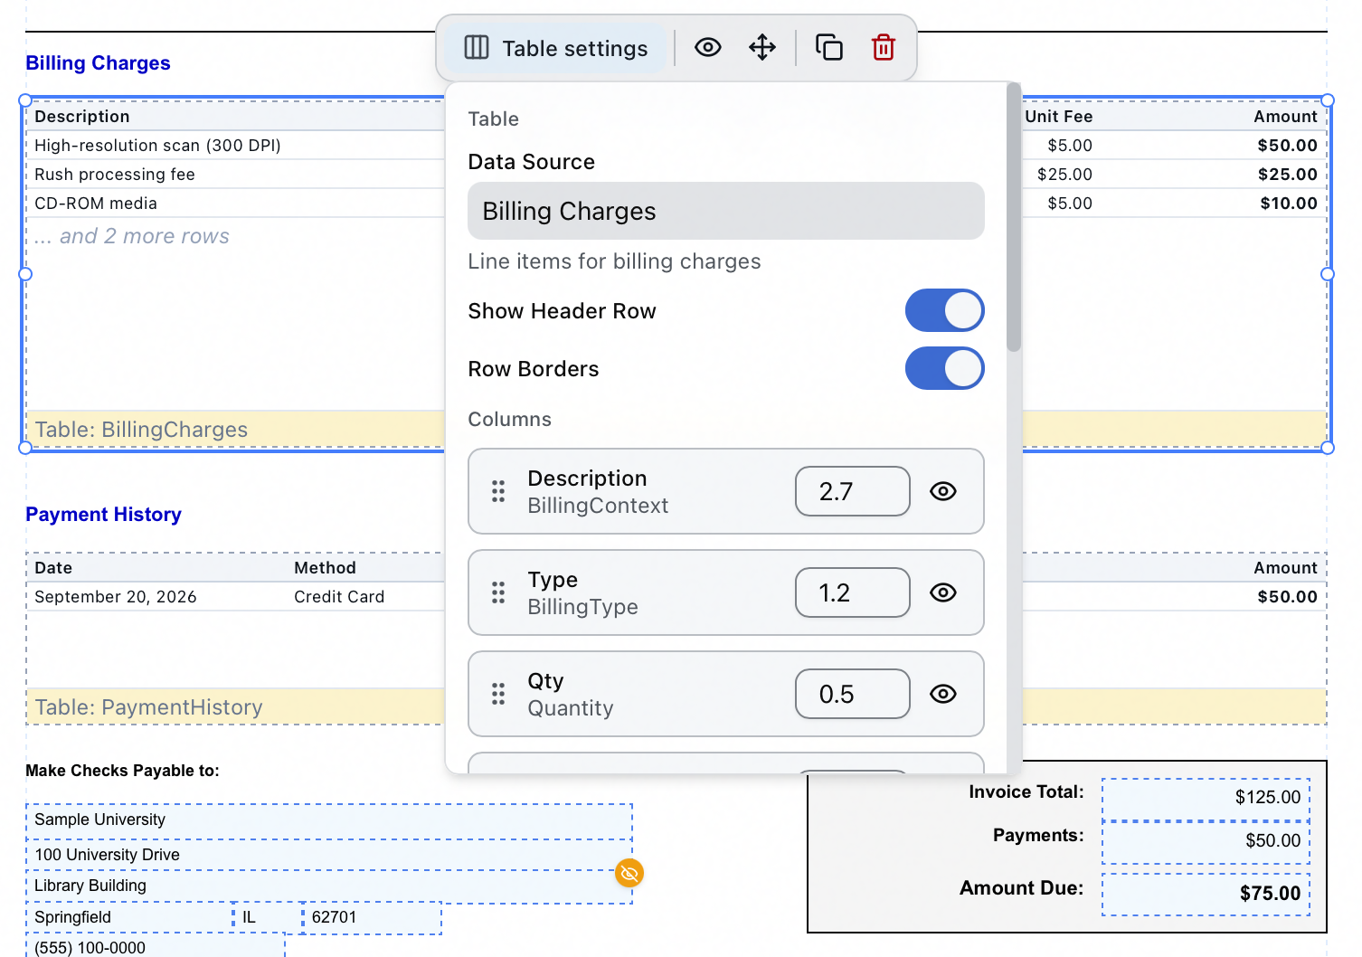Click the orange hidden-field badge icon
The height and width of the screenshot is (957, 1362).
[629, 873]
